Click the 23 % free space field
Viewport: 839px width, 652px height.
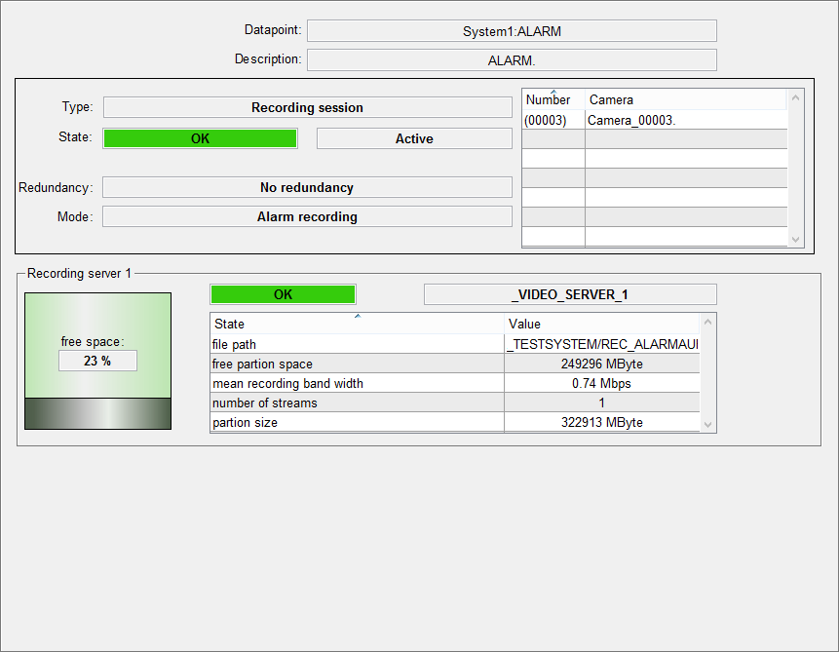click(x=97, y=361)
